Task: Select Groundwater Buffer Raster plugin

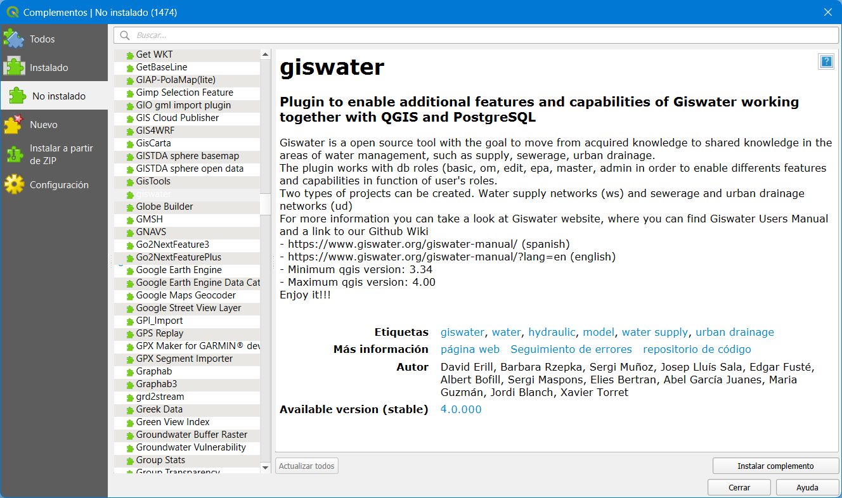Action: (187, 435)
